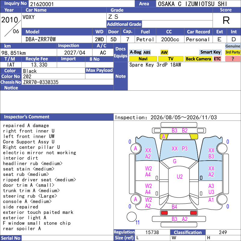The image size is (241, 241).
Task: Click comment 'Core Support Assy U'
Action: (29, 142)
